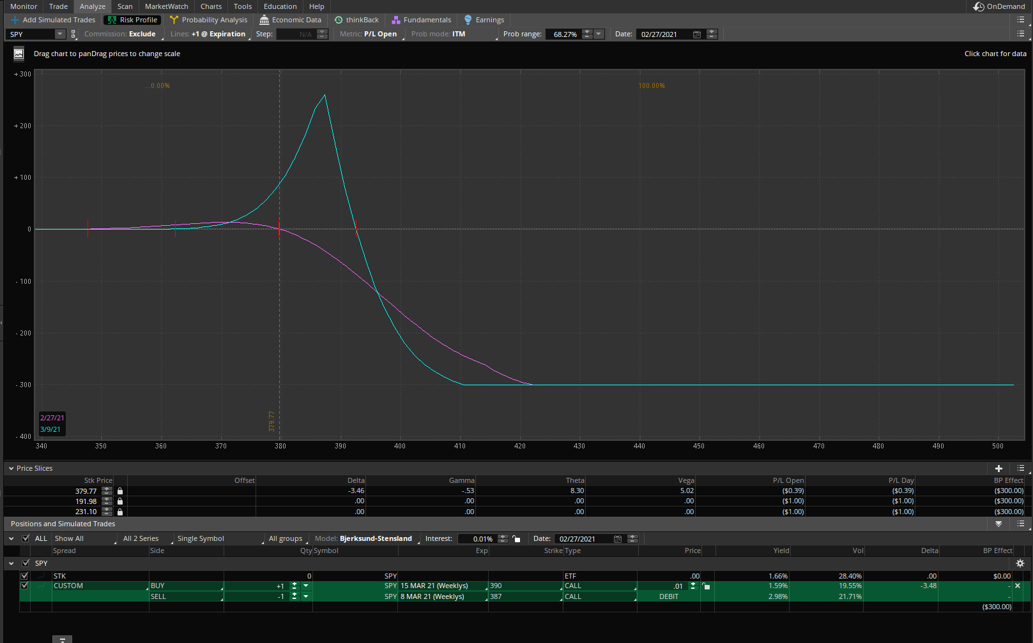
Task: Toggle lock on the 191.98 price slice
Action: click(x=120, y=501)
